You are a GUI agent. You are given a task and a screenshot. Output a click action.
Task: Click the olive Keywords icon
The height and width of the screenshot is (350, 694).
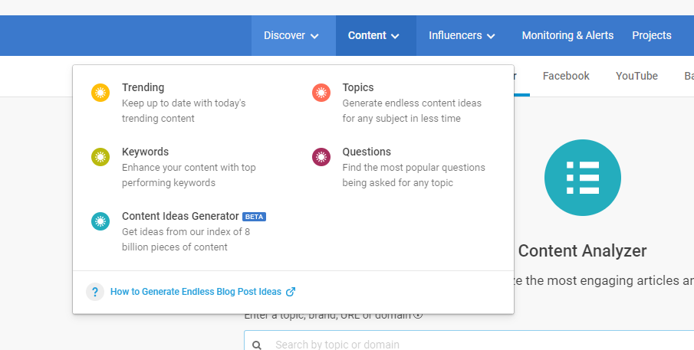pyautogui.click(x=100, y=158)
